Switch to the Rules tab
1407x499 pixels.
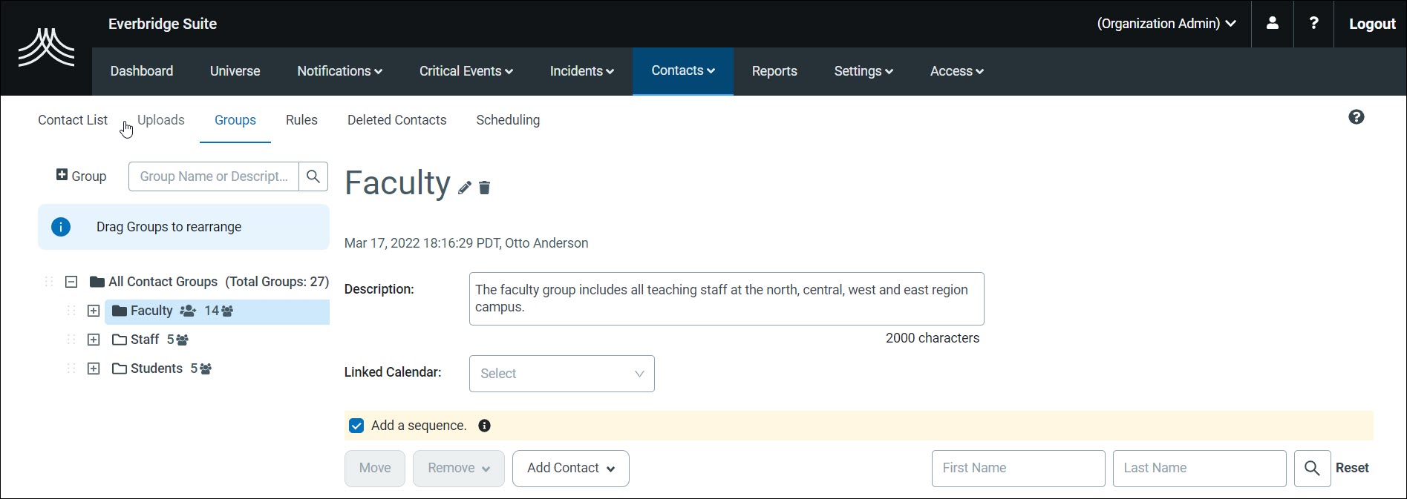click(x=301, y=120)
